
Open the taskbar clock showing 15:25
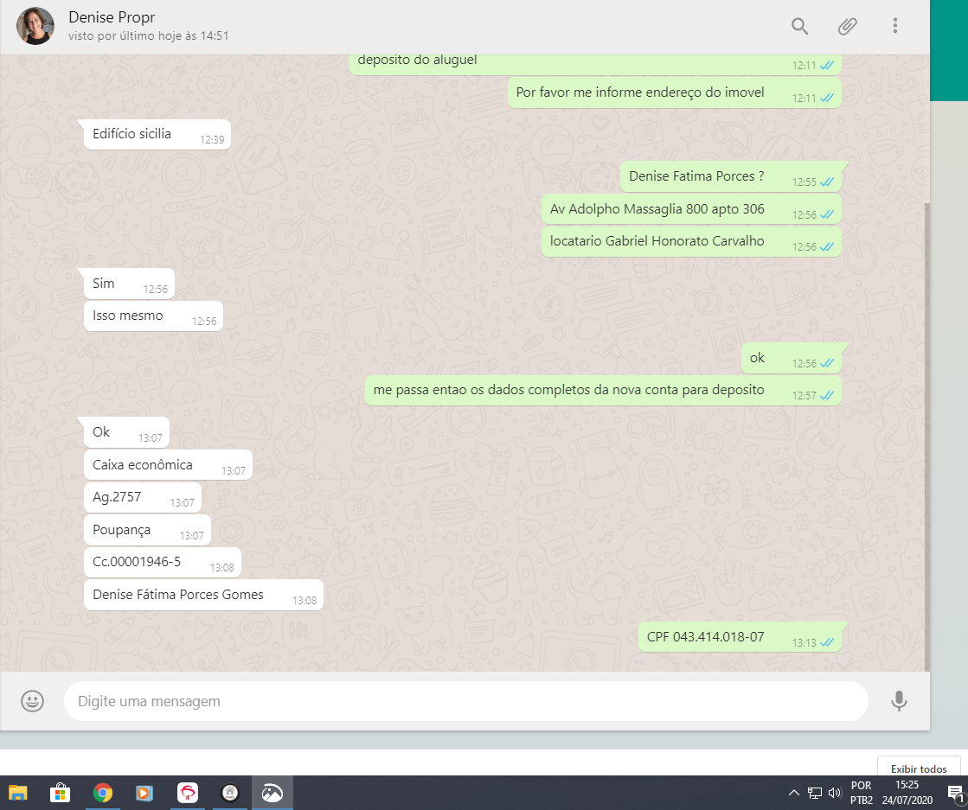[907, 793]
